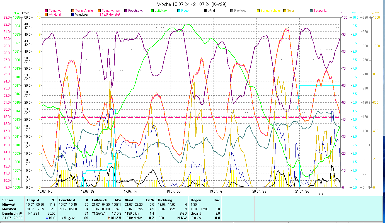Click the circle marker below the time axis
Viewport: 385px width, 223px height.
321,194
